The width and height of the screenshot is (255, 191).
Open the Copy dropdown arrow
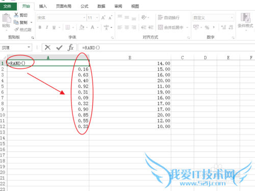[32, 22]
